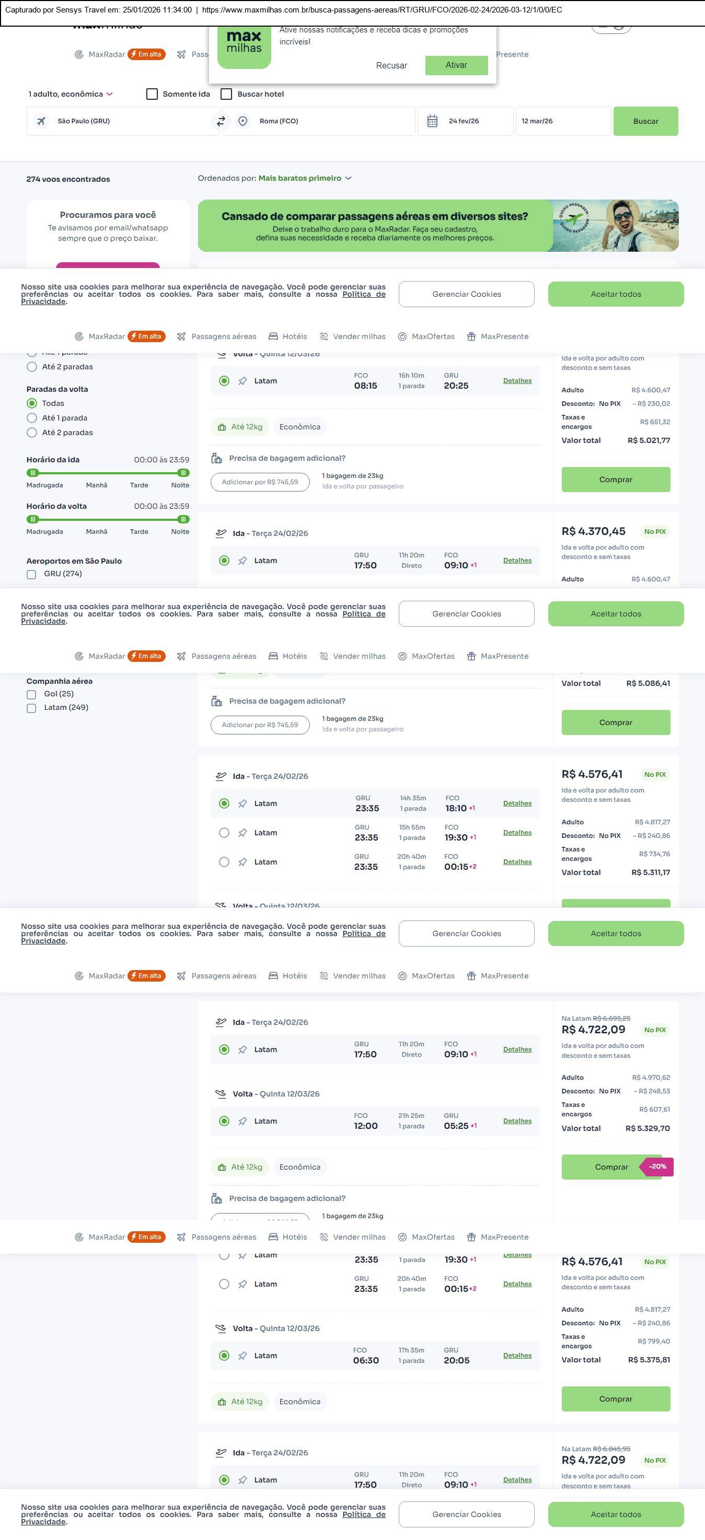The image size is (705, 1540).
Task: Go to Vender milhas in navigation
Action: [x=352, y=336]
